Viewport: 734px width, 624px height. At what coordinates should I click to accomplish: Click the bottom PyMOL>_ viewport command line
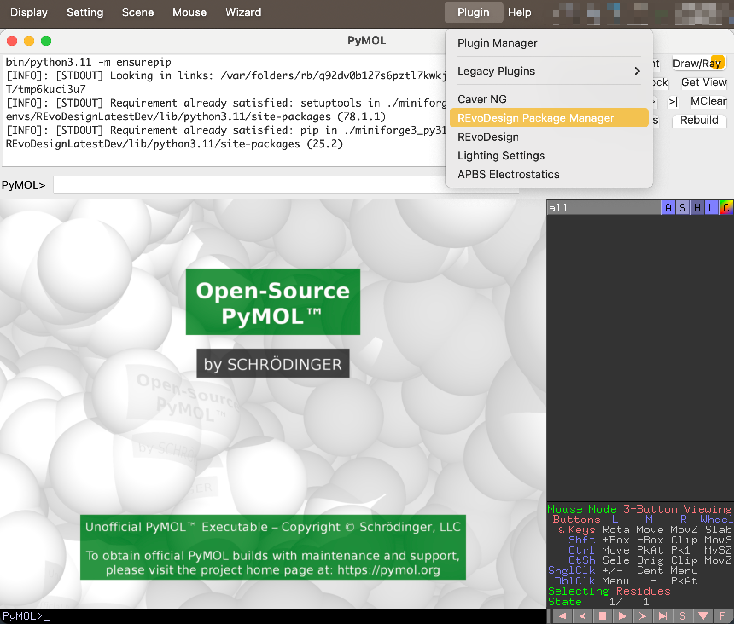[x=273, y=616]
